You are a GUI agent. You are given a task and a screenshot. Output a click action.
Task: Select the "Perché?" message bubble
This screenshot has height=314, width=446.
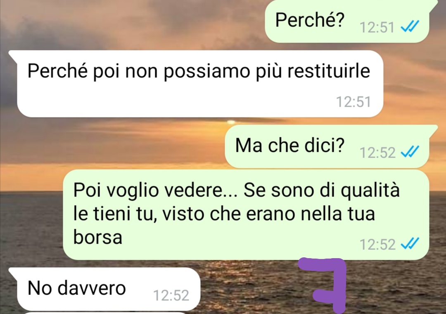(x=347, y=22)
